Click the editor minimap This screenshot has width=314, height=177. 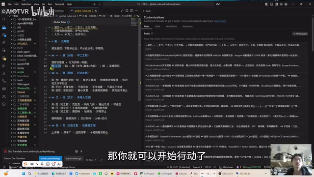pos(134,22)
